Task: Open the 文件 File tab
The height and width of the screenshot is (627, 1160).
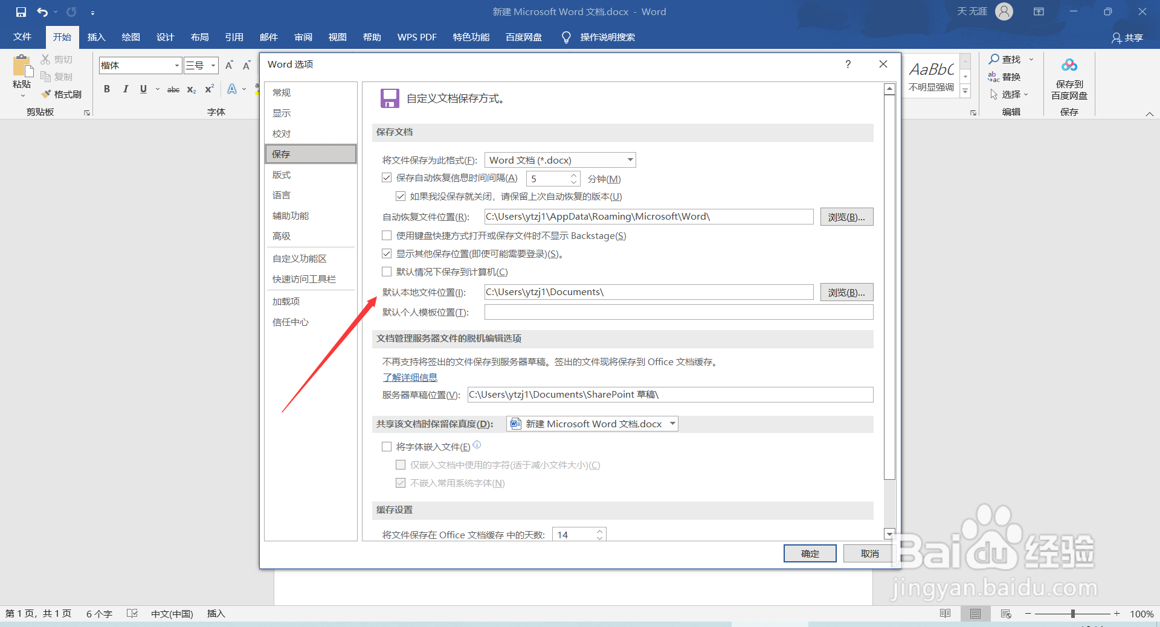Action: click(x=22, y=37)
